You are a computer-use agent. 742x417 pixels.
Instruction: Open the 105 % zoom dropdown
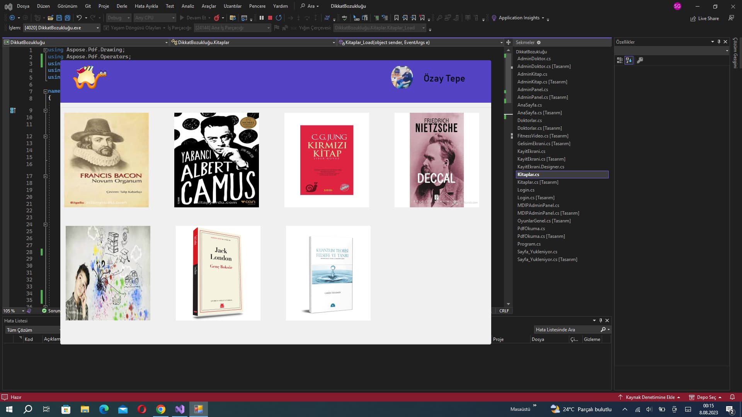click(x=14, y=311)
